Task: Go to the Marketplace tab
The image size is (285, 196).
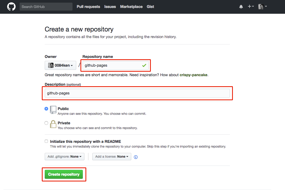Action: pyautogui.click(x=131, y=7)
